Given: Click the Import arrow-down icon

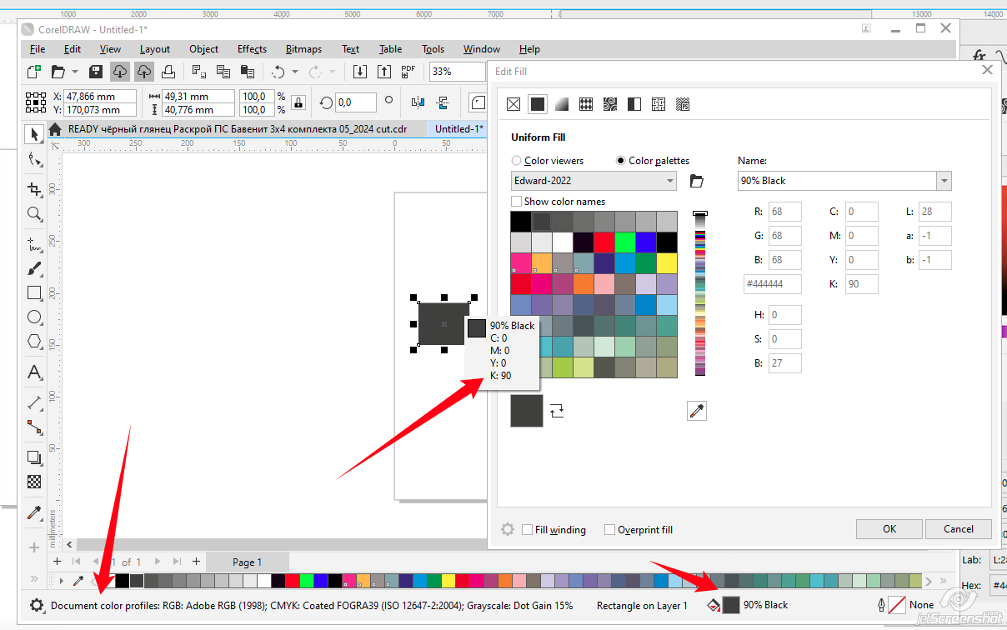Looking at the screenshot, I should (x=359, y=72).
